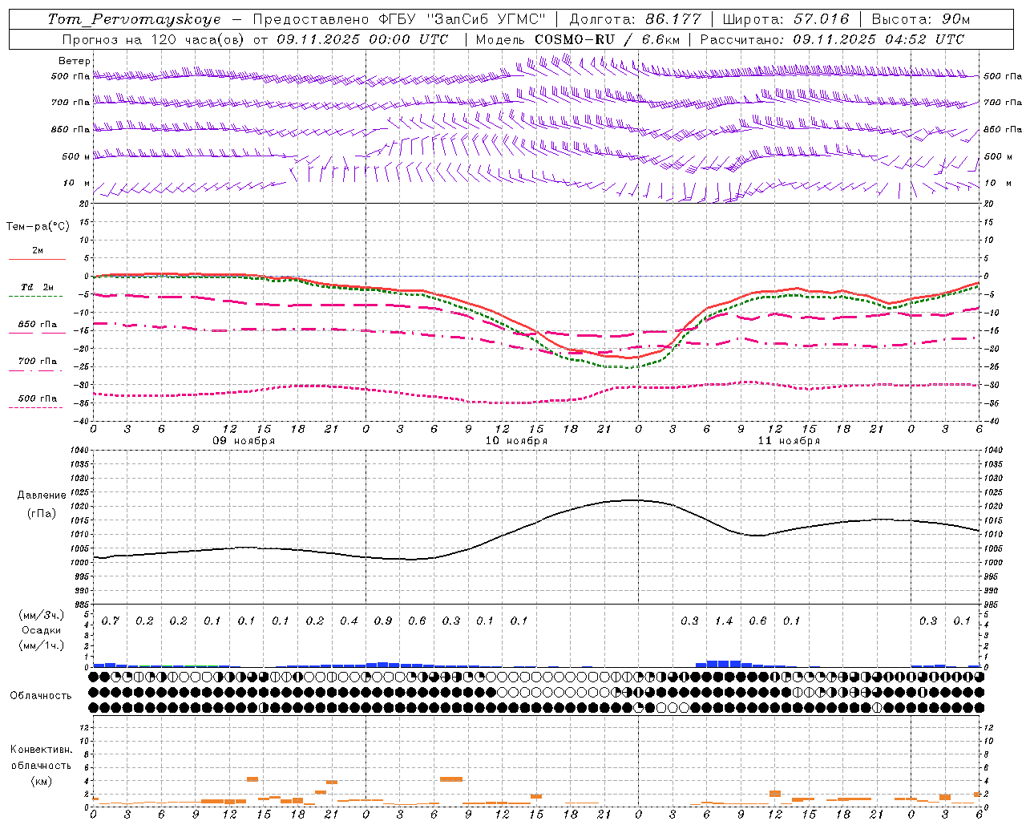Click the Облачность panel label
Viewport: 1026px width, 821px height.
(x=41, y=696)
